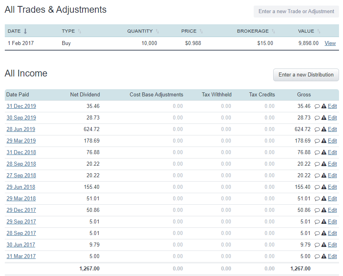This screenshot has width=343, height=276.
Task: Open the 30 Sep 2019 dividend details
Action: pos(21,117)
